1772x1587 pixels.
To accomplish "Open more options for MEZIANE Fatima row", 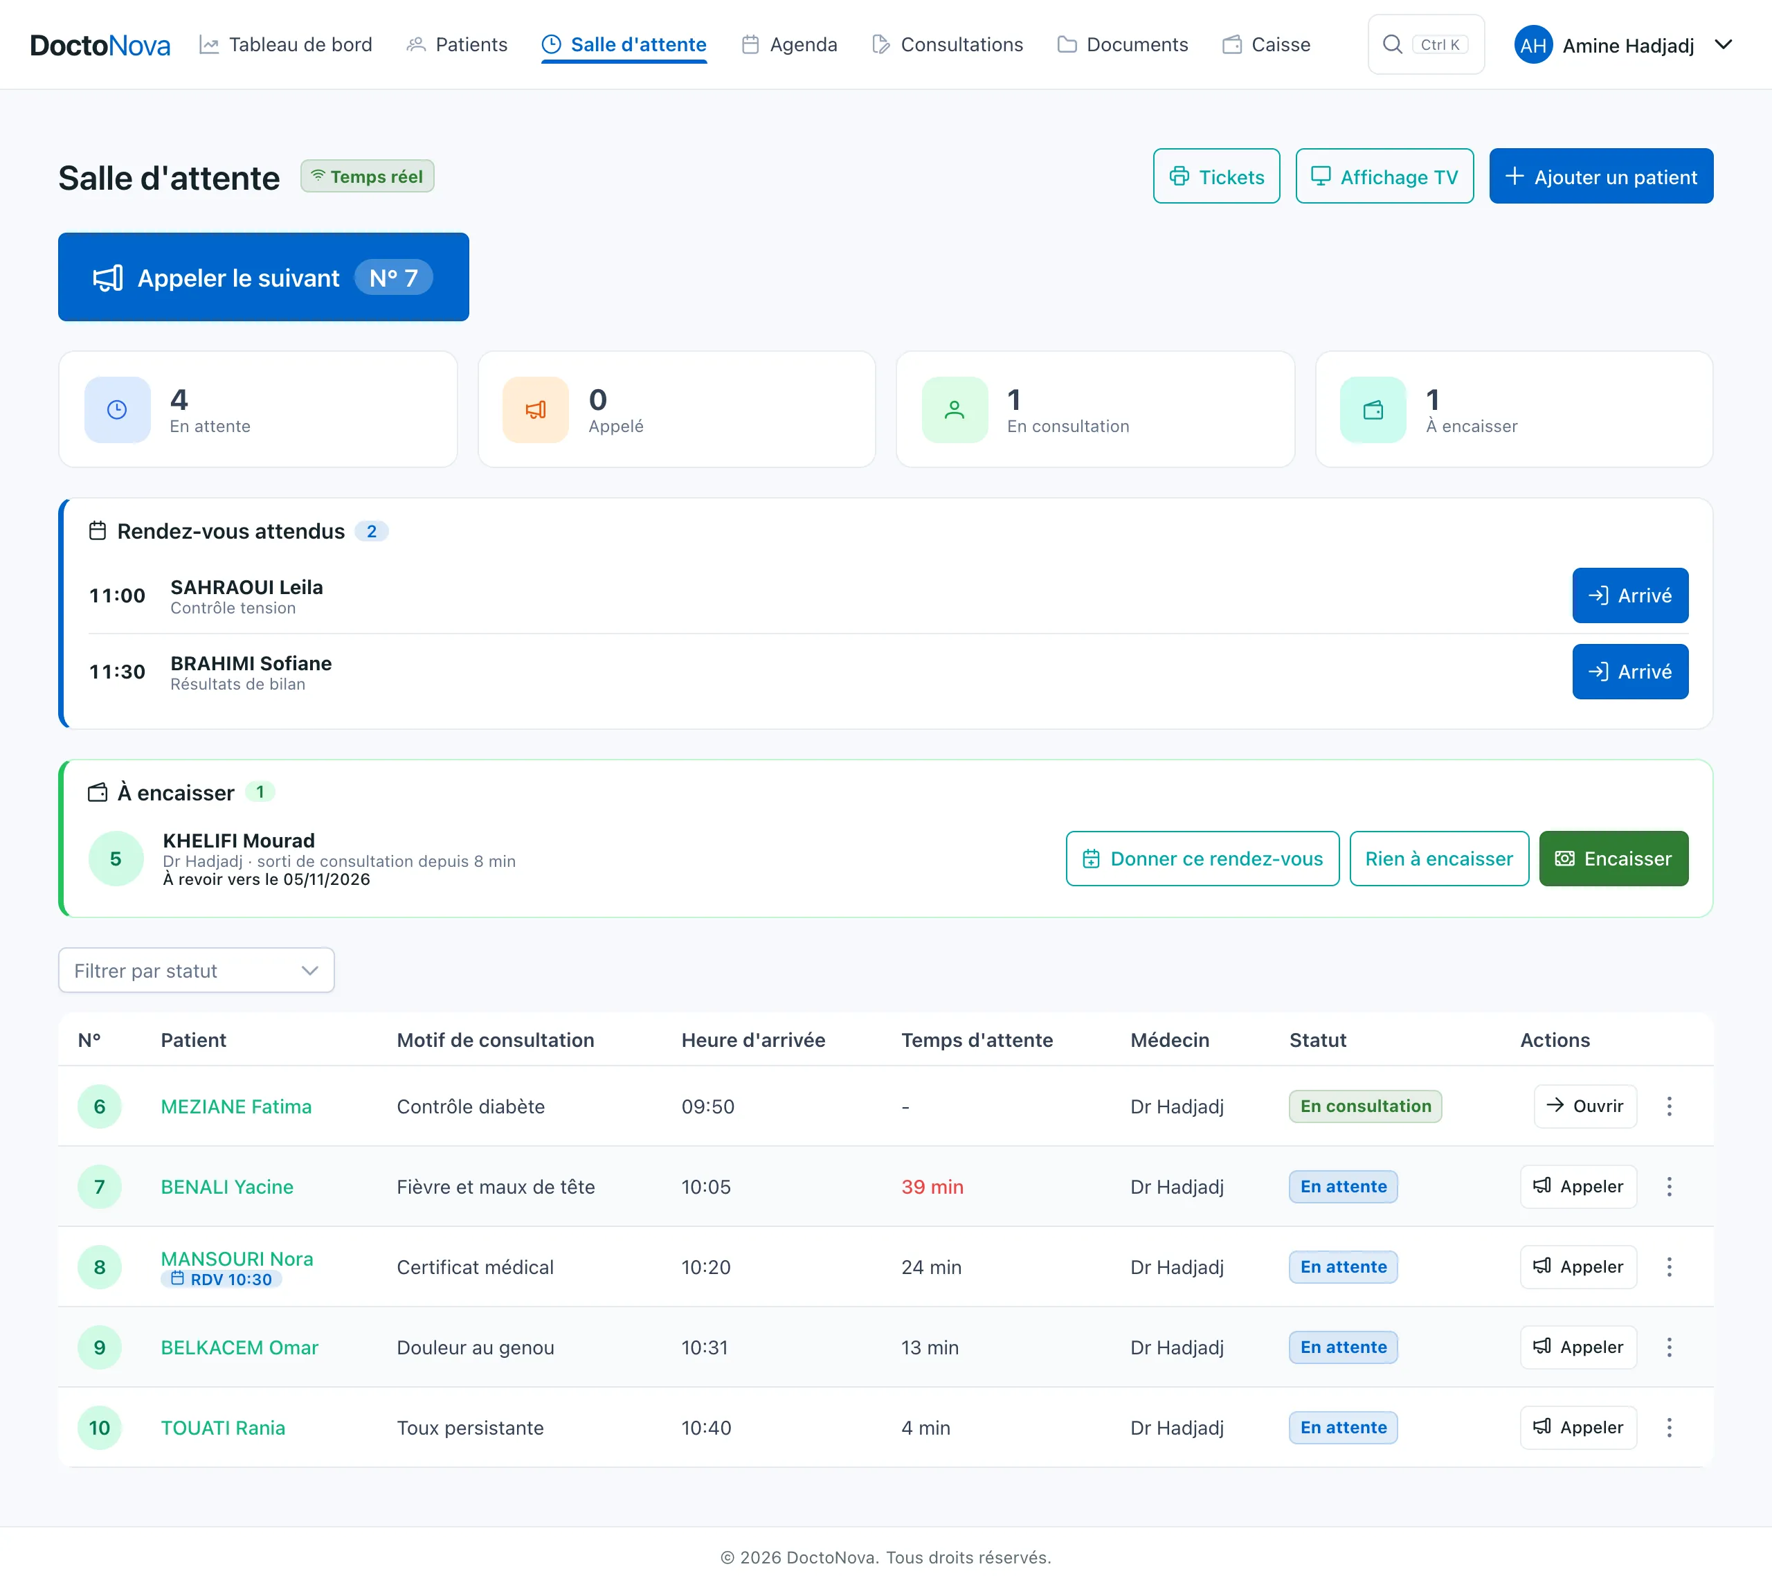I will click(x=1669, y=1106).
